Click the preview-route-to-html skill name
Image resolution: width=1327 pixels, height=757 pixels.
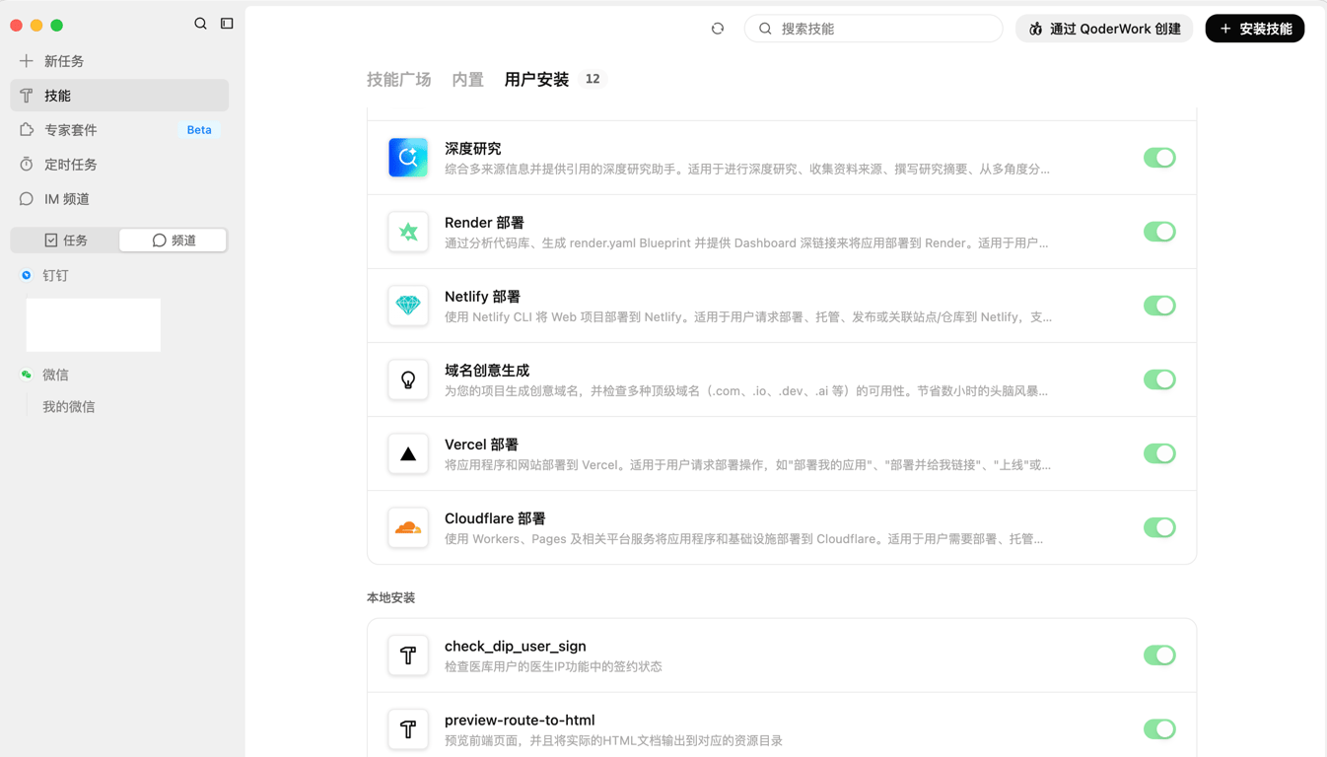[520, 721]
